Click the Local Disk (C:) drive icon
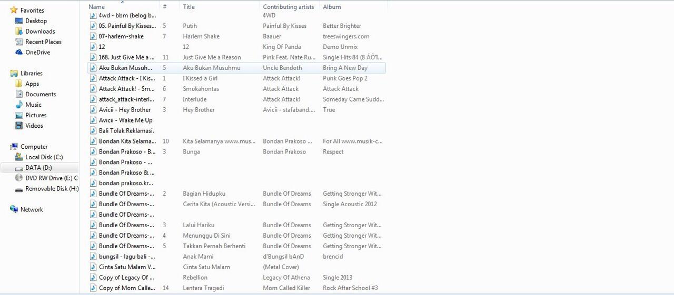This screenshot has width=674, height=295. coord(19,157)
